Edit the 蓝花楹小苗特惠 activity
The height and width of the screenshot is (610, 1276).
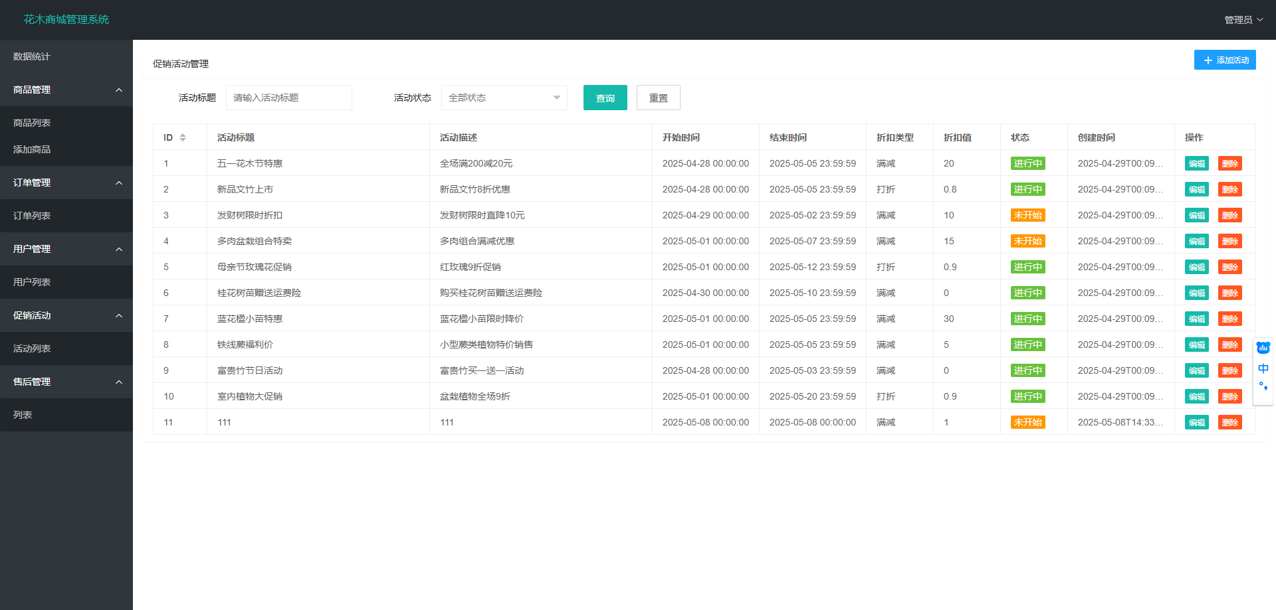[1197, 319]
